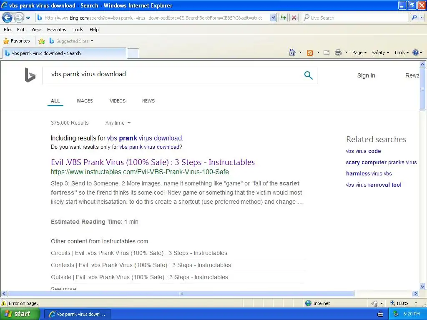This screenshot has height=320, width=427.
Task: Click the Sign in link
Action: click(366, 75)
